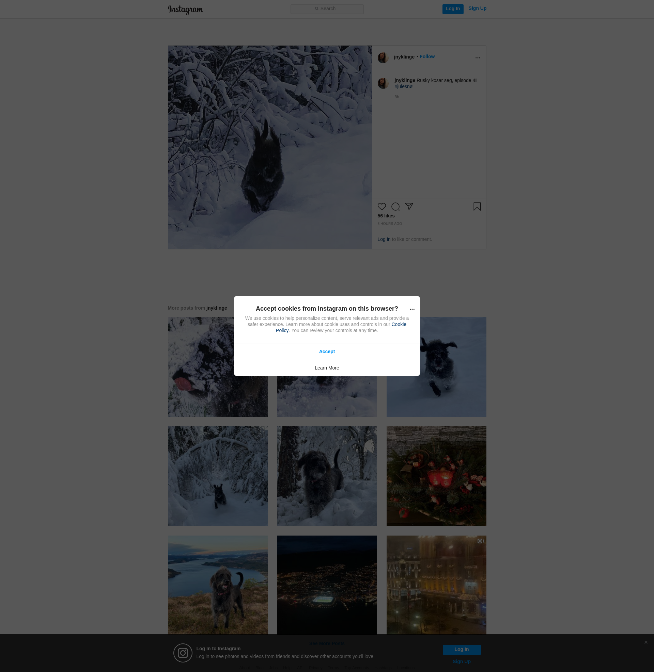
Task: Save post with bookmark icon
Action: click(x=477, y=207)
